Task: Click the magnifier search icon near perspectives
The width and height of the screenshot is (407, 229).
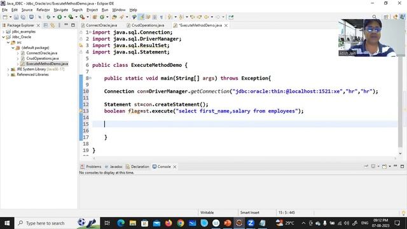Action: click(x=375, y=17)
